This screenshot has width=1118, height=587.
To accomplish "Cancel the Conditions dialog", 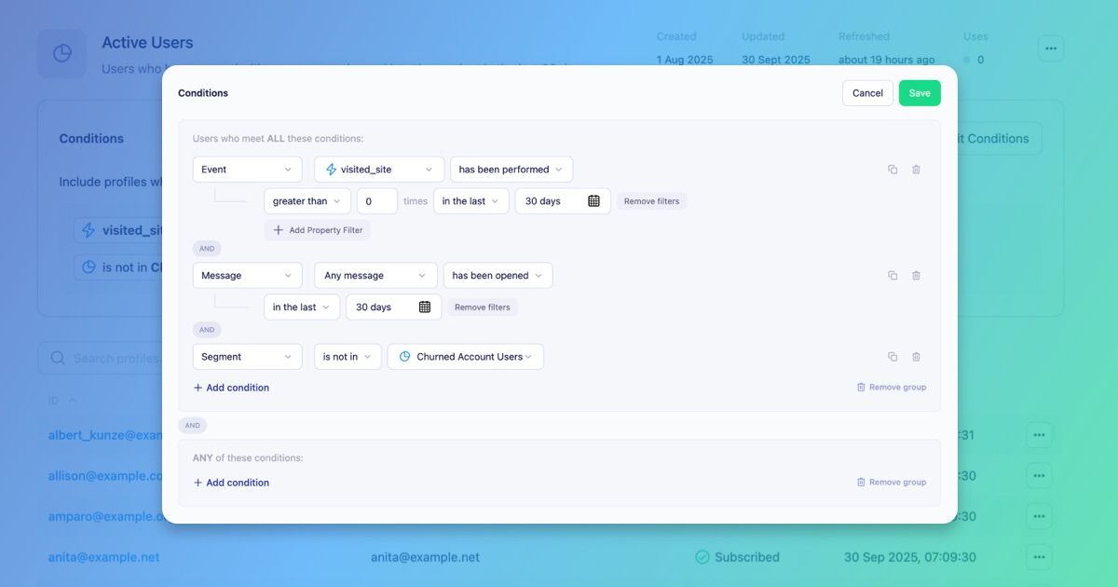I will click(x=867, y=93).
